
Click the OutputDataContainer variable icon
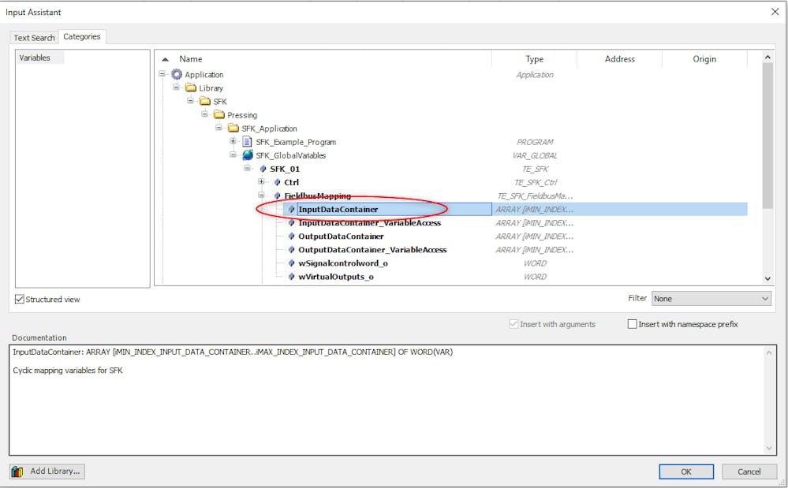click(292, 237)
